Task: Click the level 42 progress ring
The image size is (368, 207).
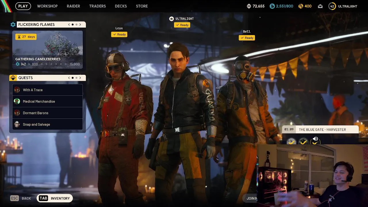Action: click(332, 6)
